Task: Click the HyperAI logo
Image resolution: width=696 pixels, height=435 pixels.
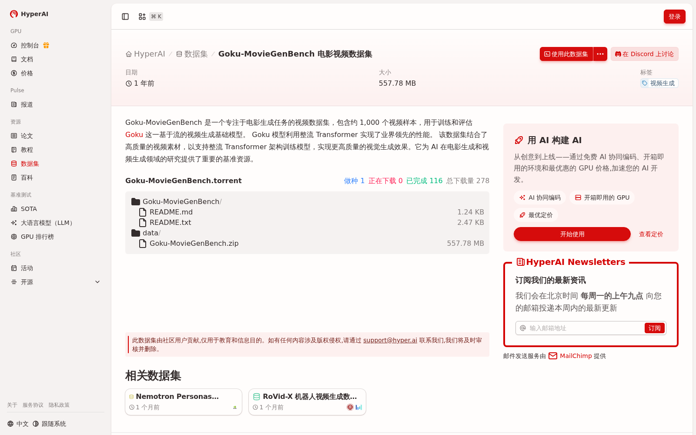Action: coord(29,14)
